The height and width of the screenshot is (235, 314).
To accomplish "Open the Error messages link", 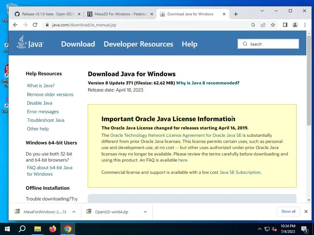I will pyautogui.click(x=43, y=111).
